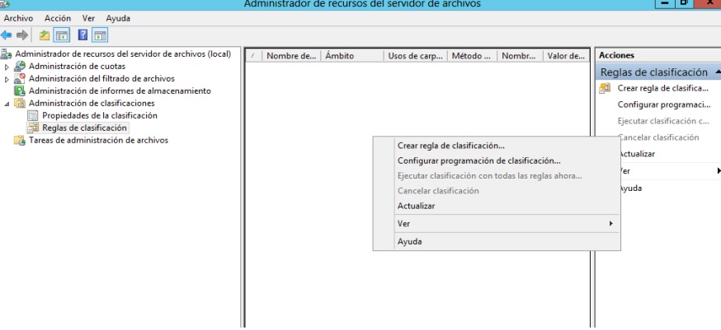Collapse Administración de clasificaciones tree node
Screen dimensions: 721x330
tap(7, 103)
